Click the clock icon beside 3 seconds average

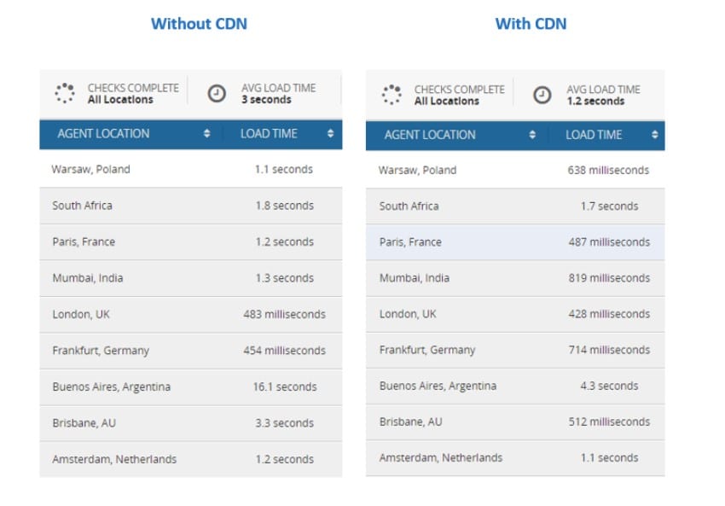click(217, 93)
